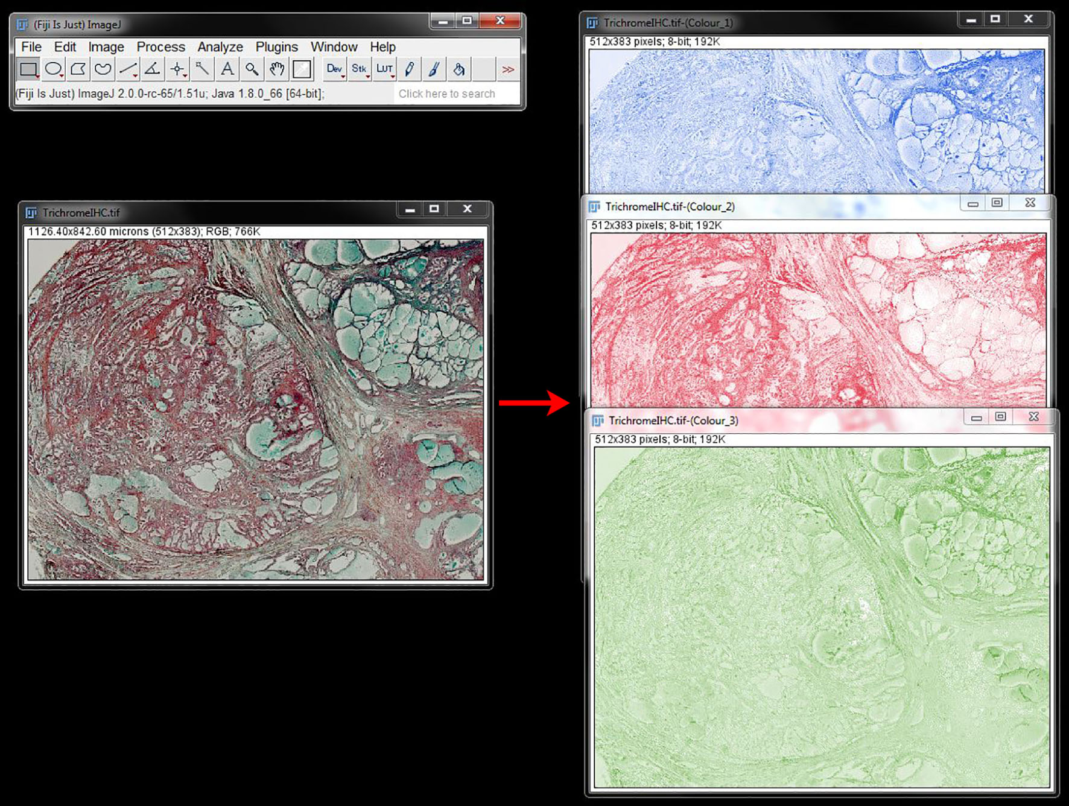Select the wand tracing tool
Image resolution: width=1069 pixels, height=806 pixels.
coord(201,69)
